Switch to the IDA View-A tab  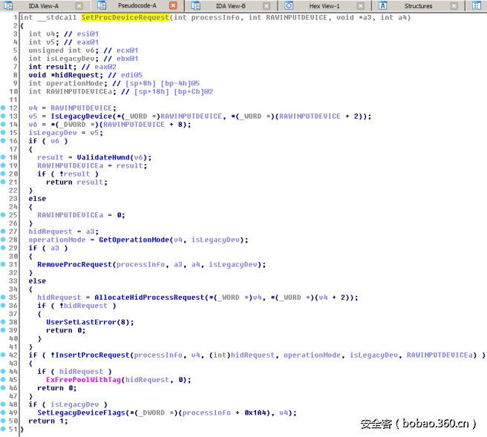coord(43,6)
